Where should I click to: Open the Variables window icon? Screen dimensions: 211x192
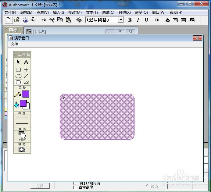(x=184, y=20)
